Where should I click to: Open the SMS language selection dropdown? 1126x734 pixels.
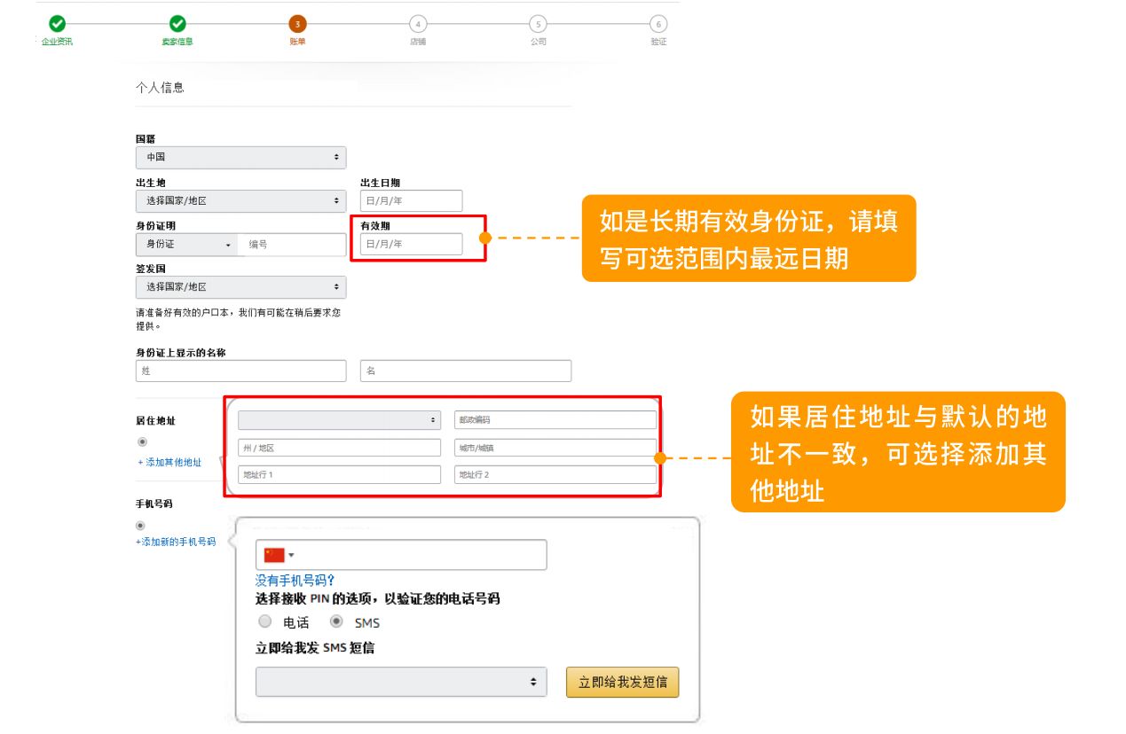(401, 682)
